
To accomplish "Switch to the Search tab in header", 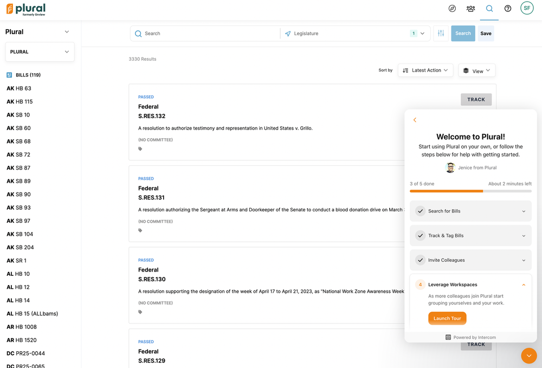I will 489,9.
